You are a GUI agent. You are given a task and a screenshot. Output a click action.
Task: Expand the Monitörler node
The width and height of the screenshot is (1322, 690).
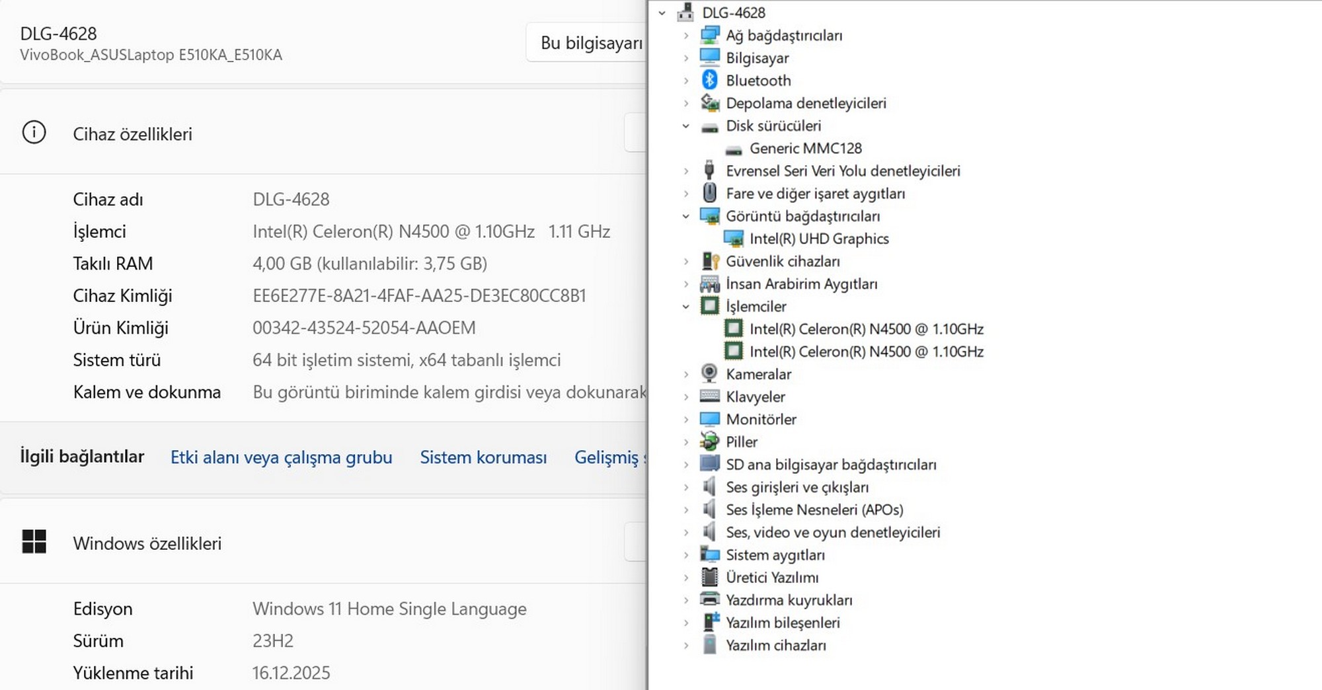click(x=685, y=419)
